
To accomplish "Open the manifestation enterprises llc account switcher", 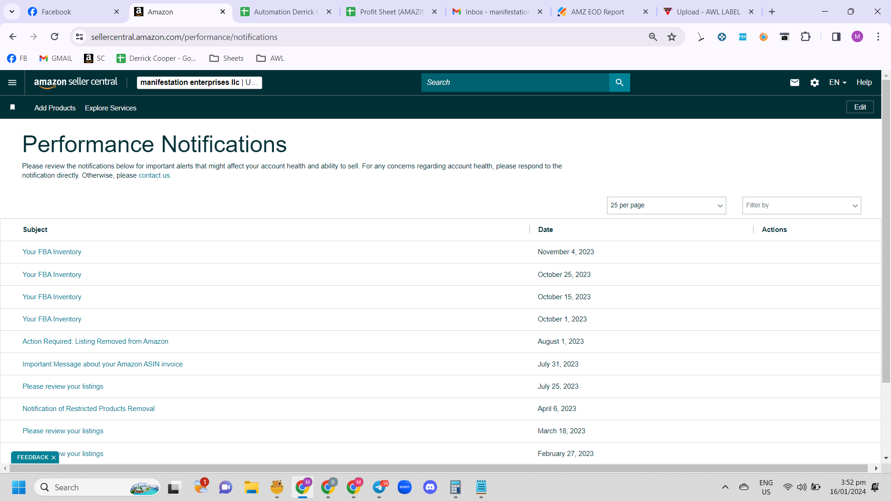I will pos(200,83).
